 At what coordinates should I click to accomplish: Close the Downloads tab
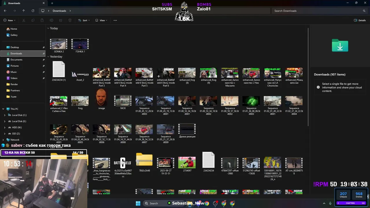tap(44, 3)
